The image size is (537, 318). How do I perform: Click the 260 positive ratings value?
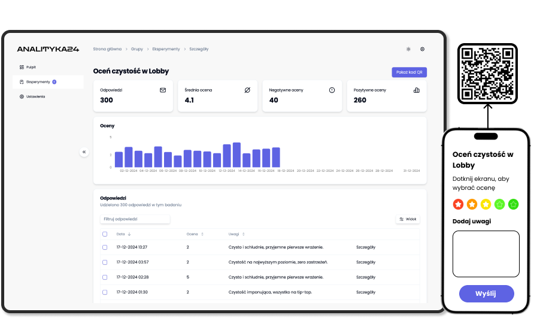pyautogui.click(x=360, y=100)
